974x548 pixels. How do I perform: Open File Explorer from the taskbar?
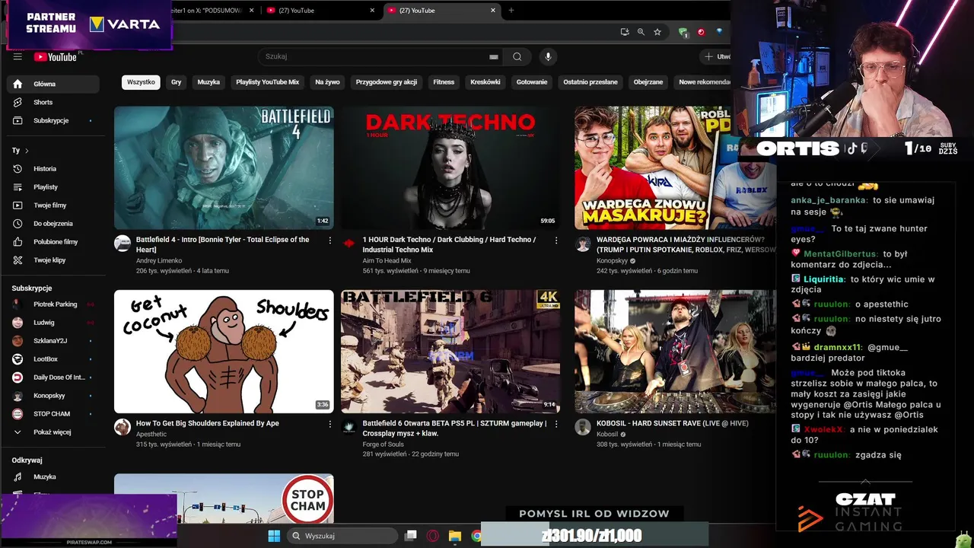[x=454, y=536]
